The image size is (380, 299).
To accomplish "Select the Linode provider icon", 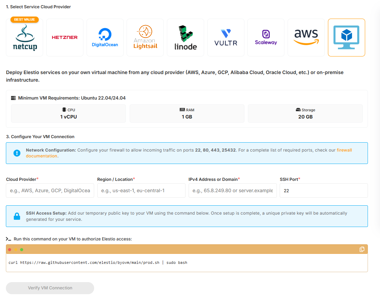I will click(186, 37).
